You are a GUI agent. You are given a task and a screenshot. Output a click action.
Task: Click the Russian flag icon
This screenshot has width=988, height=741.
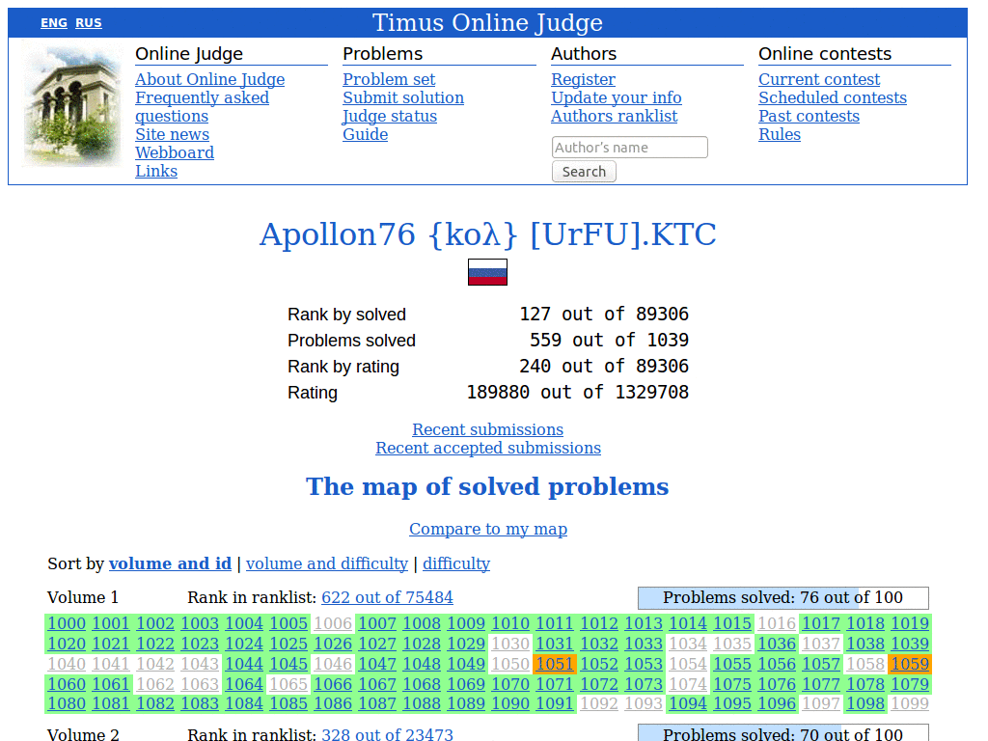[x=487, y=272]
